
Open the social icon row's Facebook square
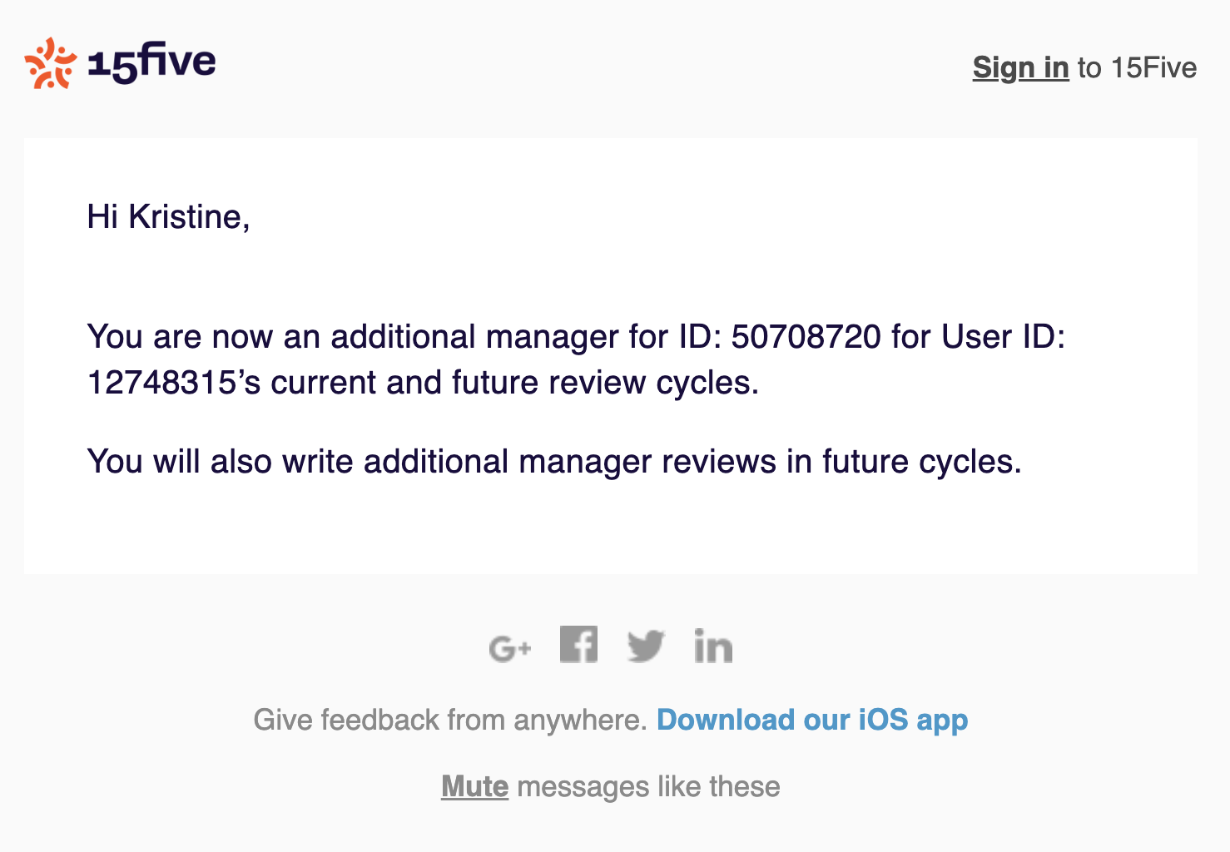pos(580,644)
